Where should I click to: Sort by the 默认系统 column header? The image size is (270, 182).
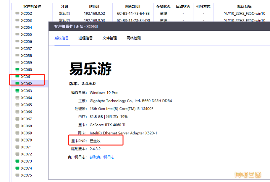coord(244,6)
